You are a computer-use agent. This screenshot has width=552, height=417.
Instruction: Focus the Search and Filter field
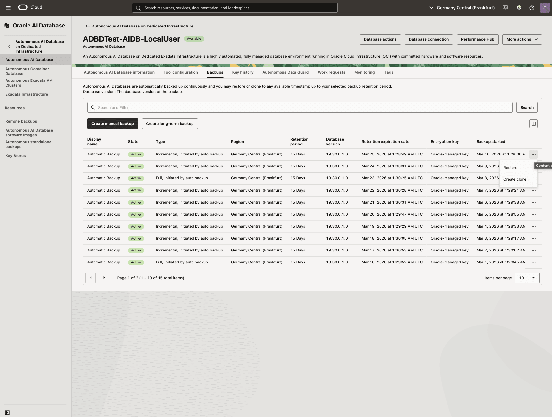click(300, 108)
